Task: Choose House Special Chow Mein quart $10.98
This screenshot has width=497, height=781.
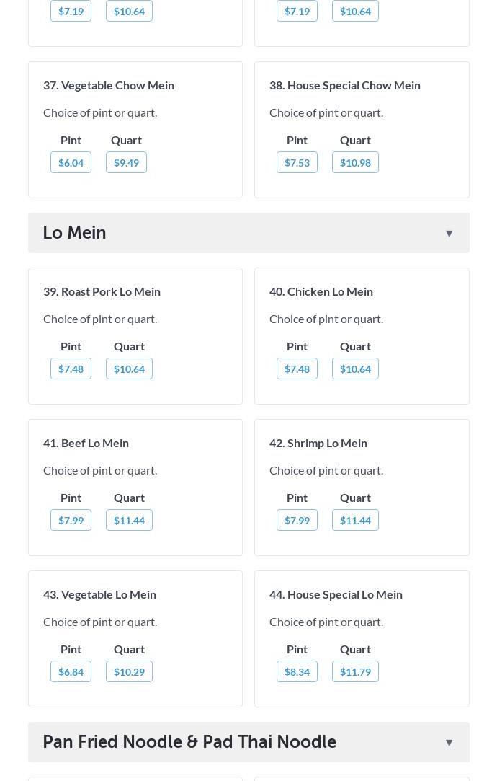Action: [355, 162]
